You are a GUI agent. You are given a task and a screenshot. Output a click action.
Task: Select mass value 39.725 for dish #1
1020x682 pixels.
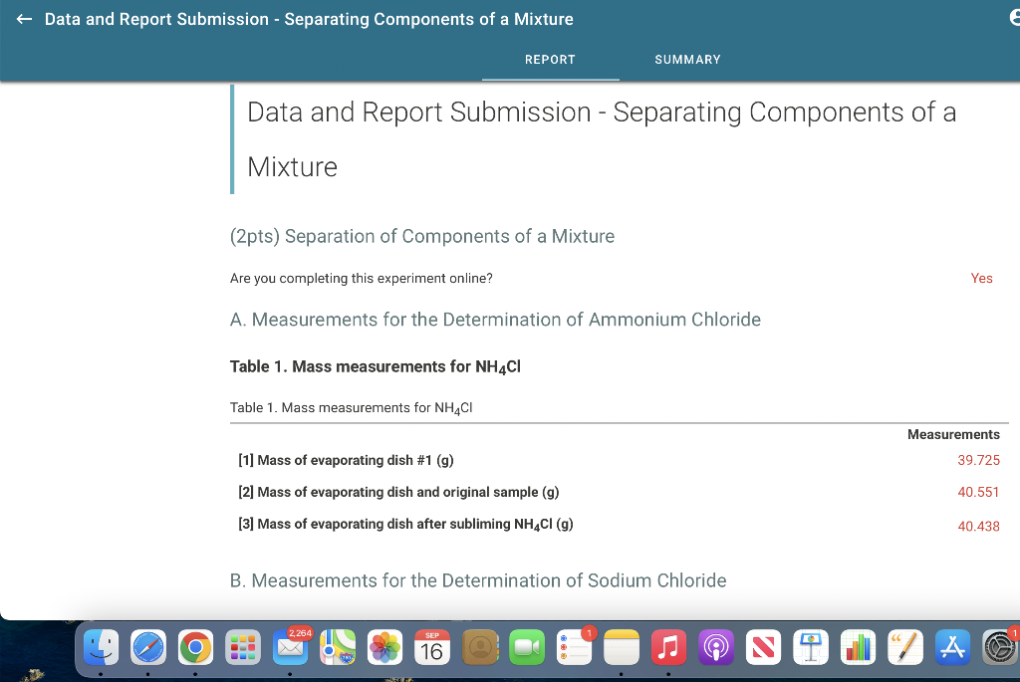coord(978,460)
